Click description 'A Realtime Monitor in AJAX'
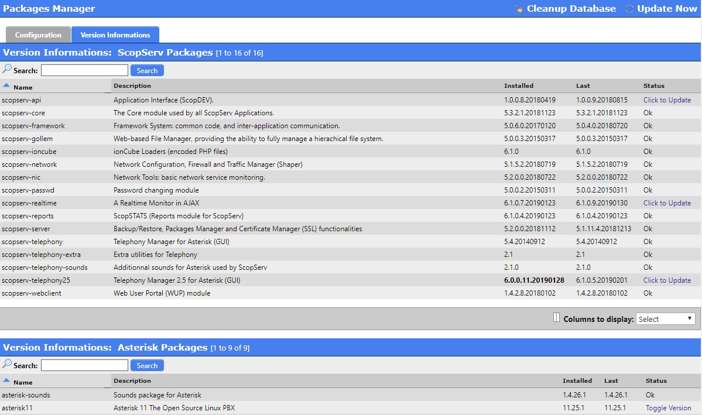702x415 pixels. pyautogui.click(x=156, y=203)
